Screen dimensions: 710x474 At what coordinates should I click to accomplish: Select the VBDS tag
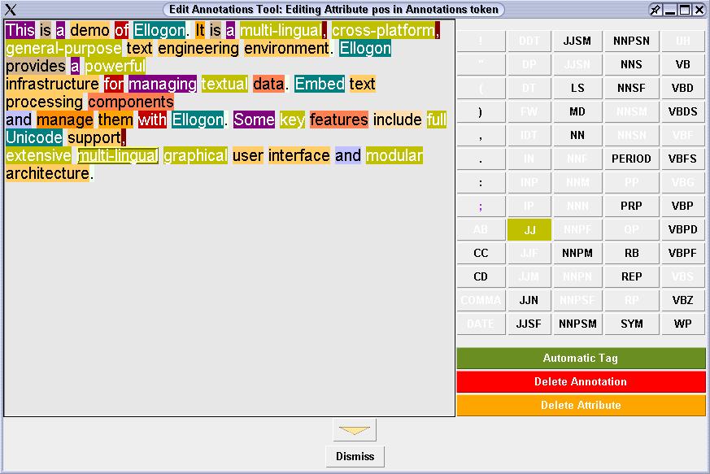click(683, 111)
